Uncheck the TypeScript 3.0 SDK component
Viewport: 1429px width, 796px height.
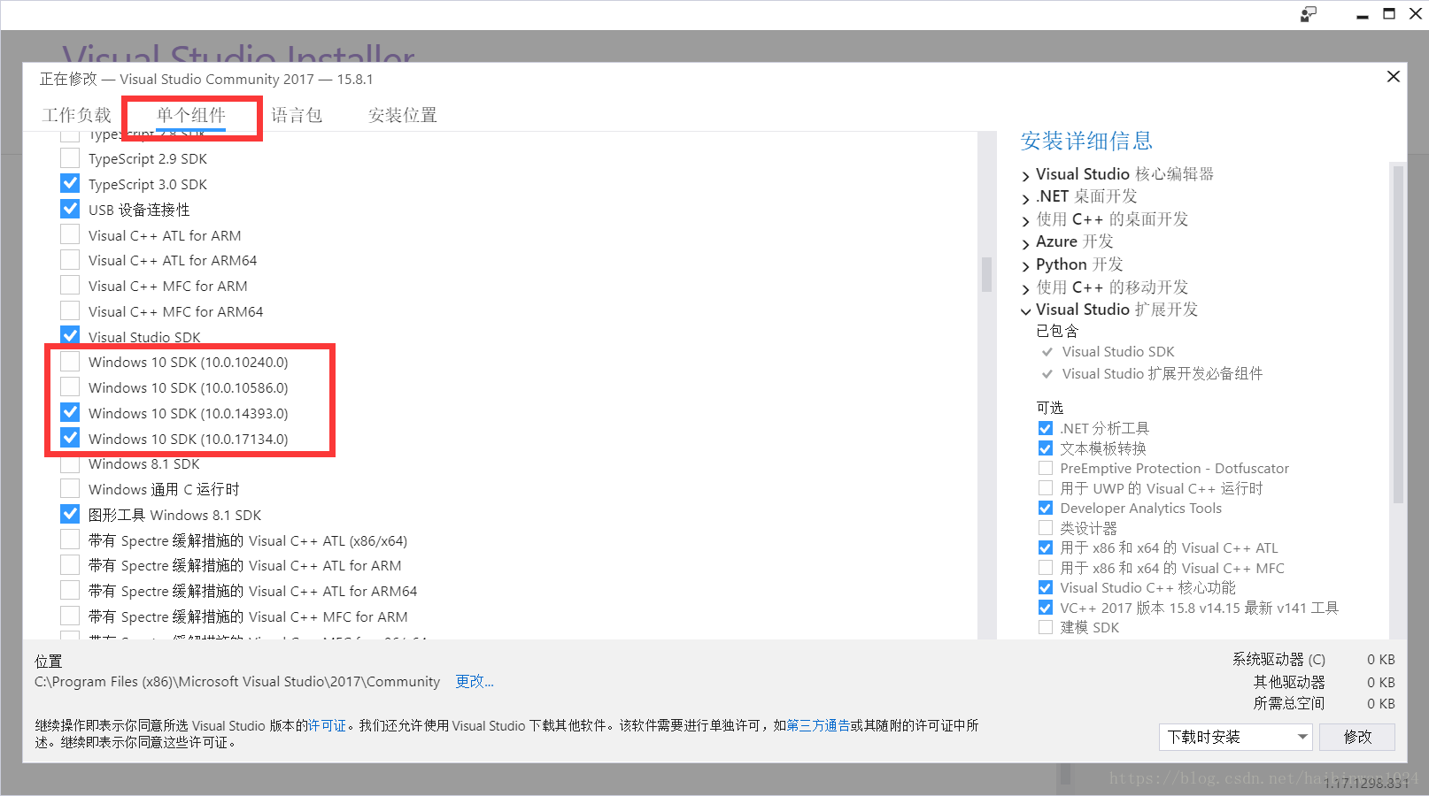70,183
